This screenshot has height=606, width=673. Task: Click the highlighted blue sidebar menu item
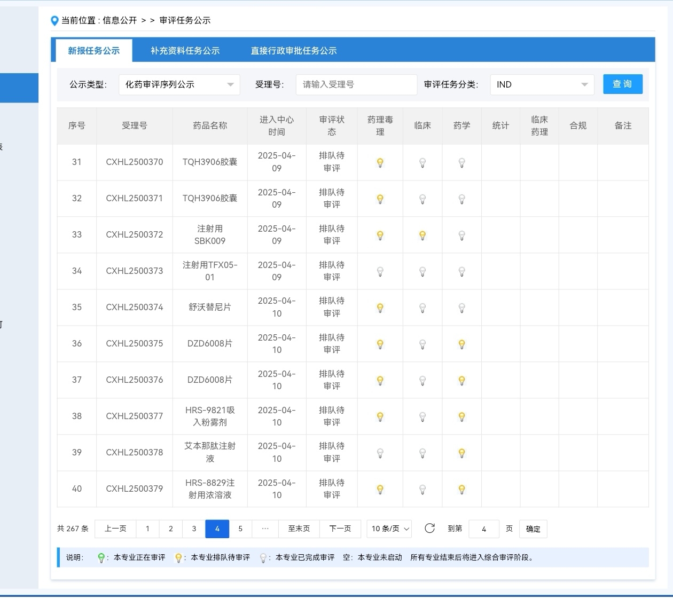19,88
